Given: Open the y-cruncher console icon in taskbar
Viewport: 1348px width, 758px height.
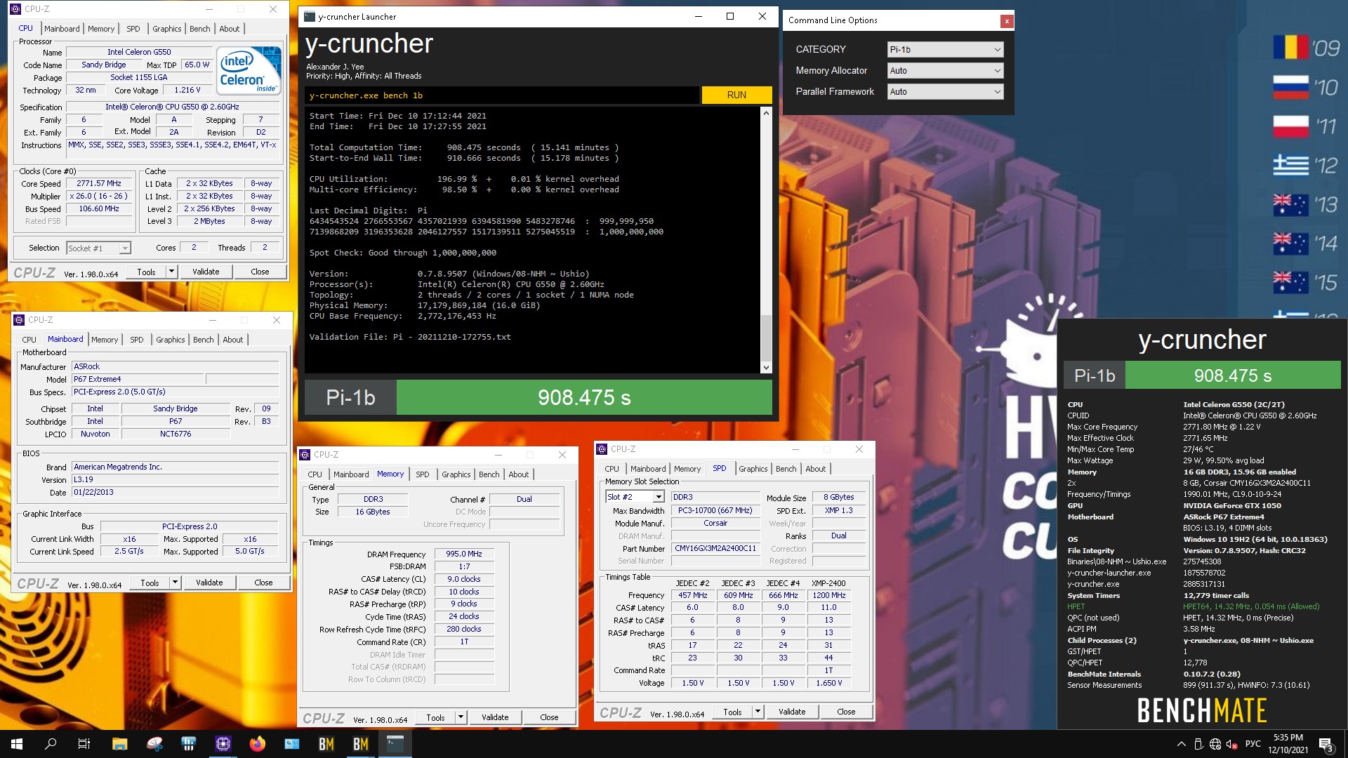Looking at the screenshot, I should coord(395,744).
